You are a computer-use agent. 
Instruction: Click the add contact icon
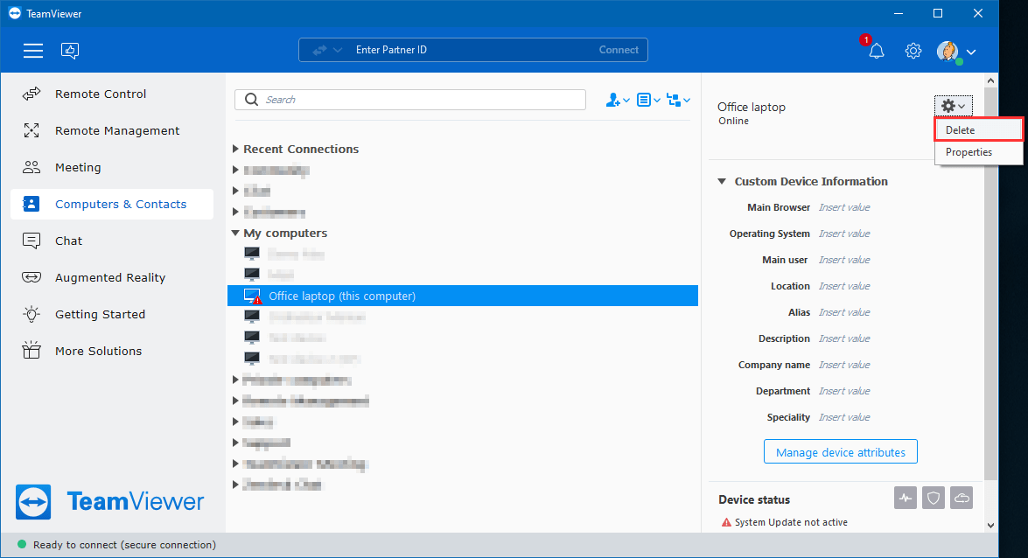coord(617,100)
